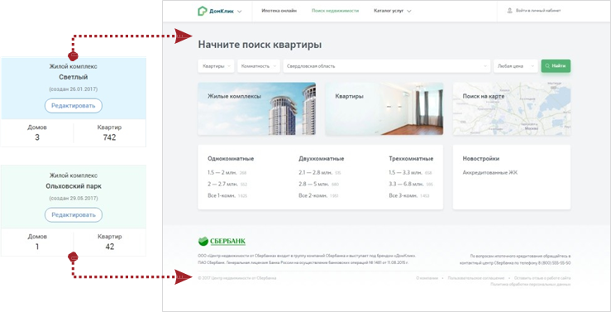Screen dimensions: 611x312
Task: Expand the ДомКлик logo dropdown chevron
Action: (x=239, y=12)
